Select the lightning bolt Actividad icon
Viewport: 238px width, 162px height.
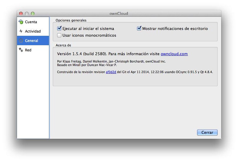tap(21, 31)
